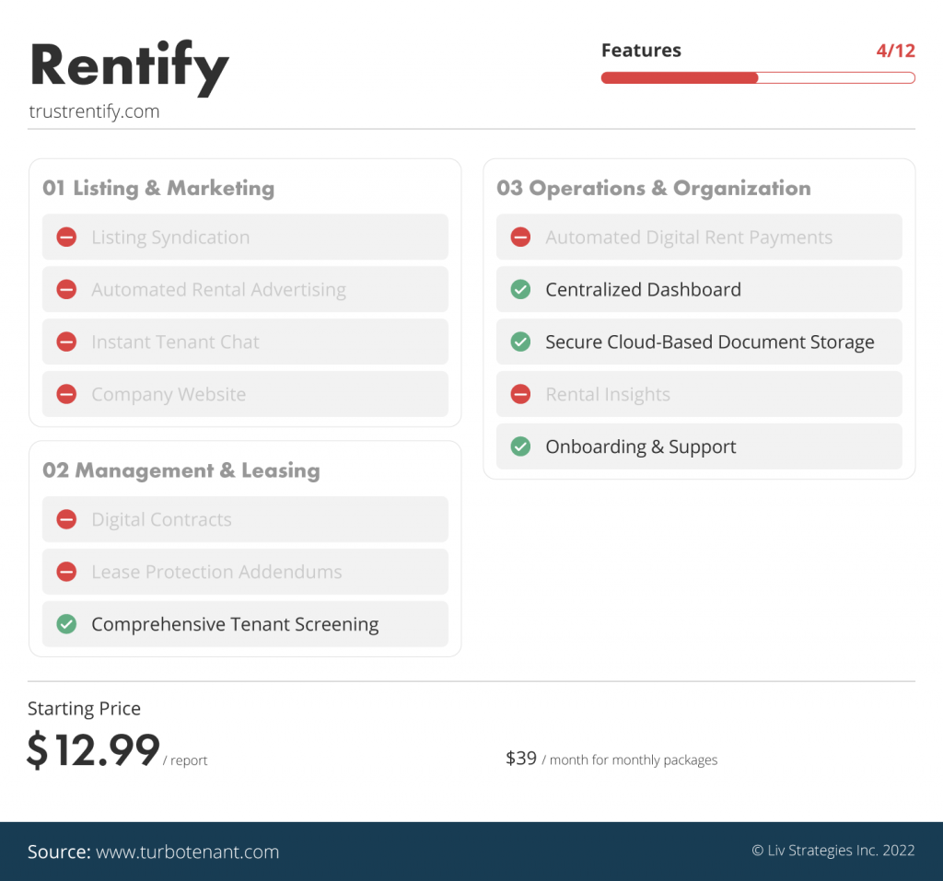
Task: Click the red minus icon beside Instant Tenant Chat
Action: [66, 342]
